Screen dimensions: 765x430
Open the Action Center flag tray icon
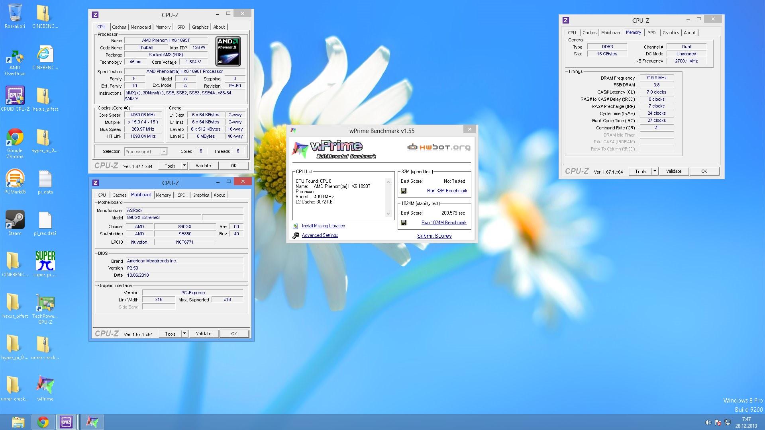point(718,422)
